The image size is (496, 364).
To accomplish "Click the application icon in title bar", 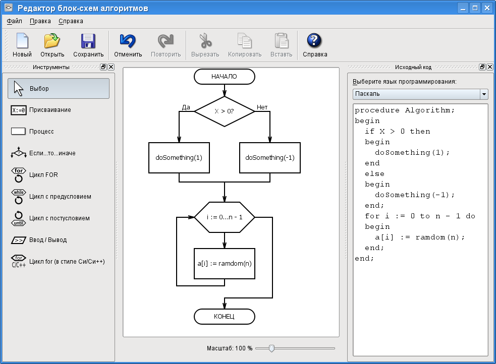I will [9, 8].
